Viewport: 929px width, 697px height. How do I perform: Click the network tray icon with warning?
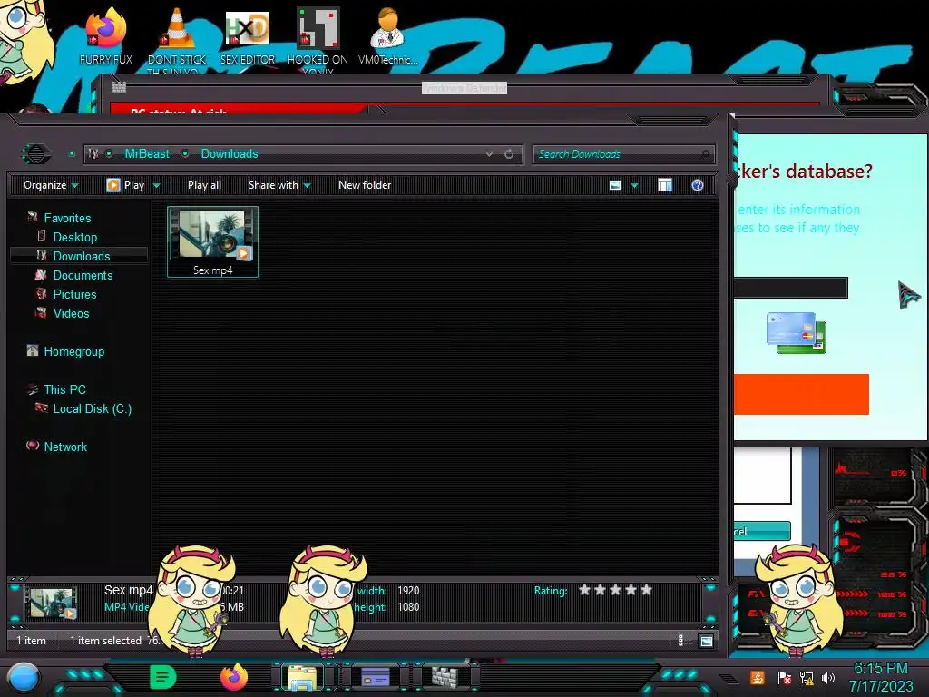(807, 678)
